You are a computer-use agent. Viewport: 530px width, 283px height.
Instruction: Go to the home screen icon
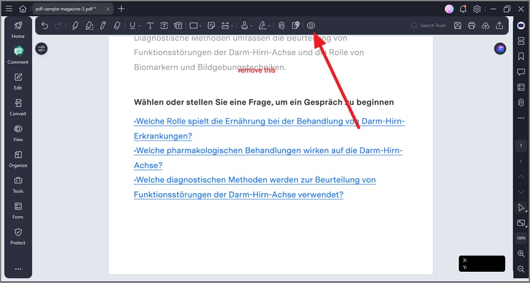coord(22,9)
